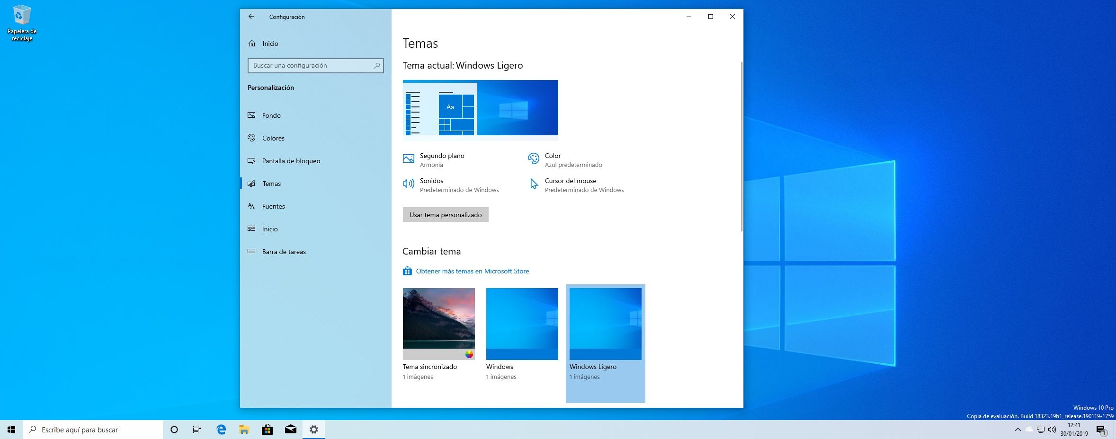Viewport: 1116px width, 439px height.
Task: Show hidden system tray icons
Action: pos(1018,430)
